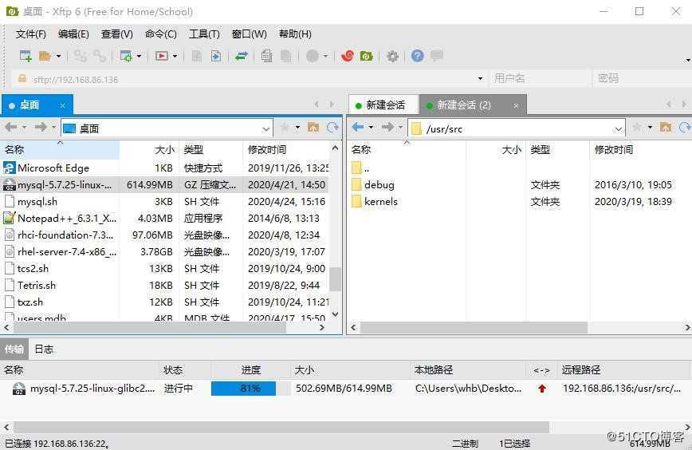Click the blue Help question icon
The image size is (692, 450).
click(x=418, y=56)
